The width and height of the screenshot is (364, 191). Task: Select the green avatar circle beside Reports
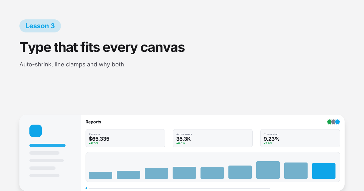329,122
